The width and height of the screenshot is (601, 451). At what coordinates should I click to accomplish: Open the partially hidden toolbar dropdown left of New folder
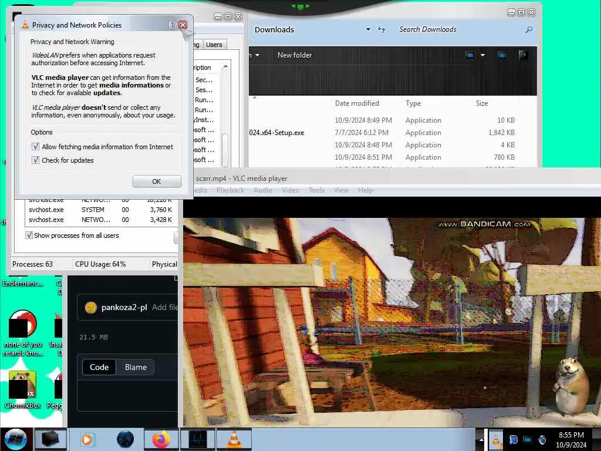257,55
